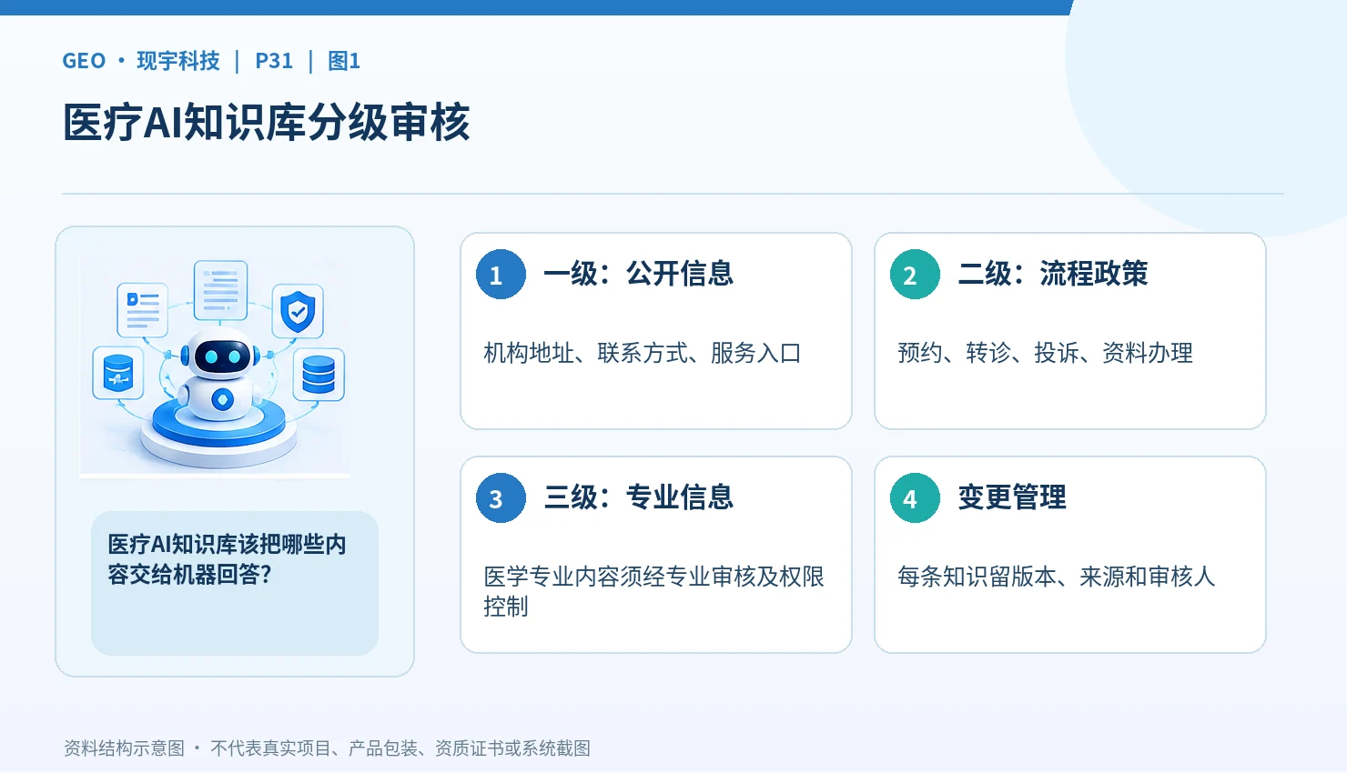Click the slide title 医疗AI知识库分级审核

tap(267, 122)
